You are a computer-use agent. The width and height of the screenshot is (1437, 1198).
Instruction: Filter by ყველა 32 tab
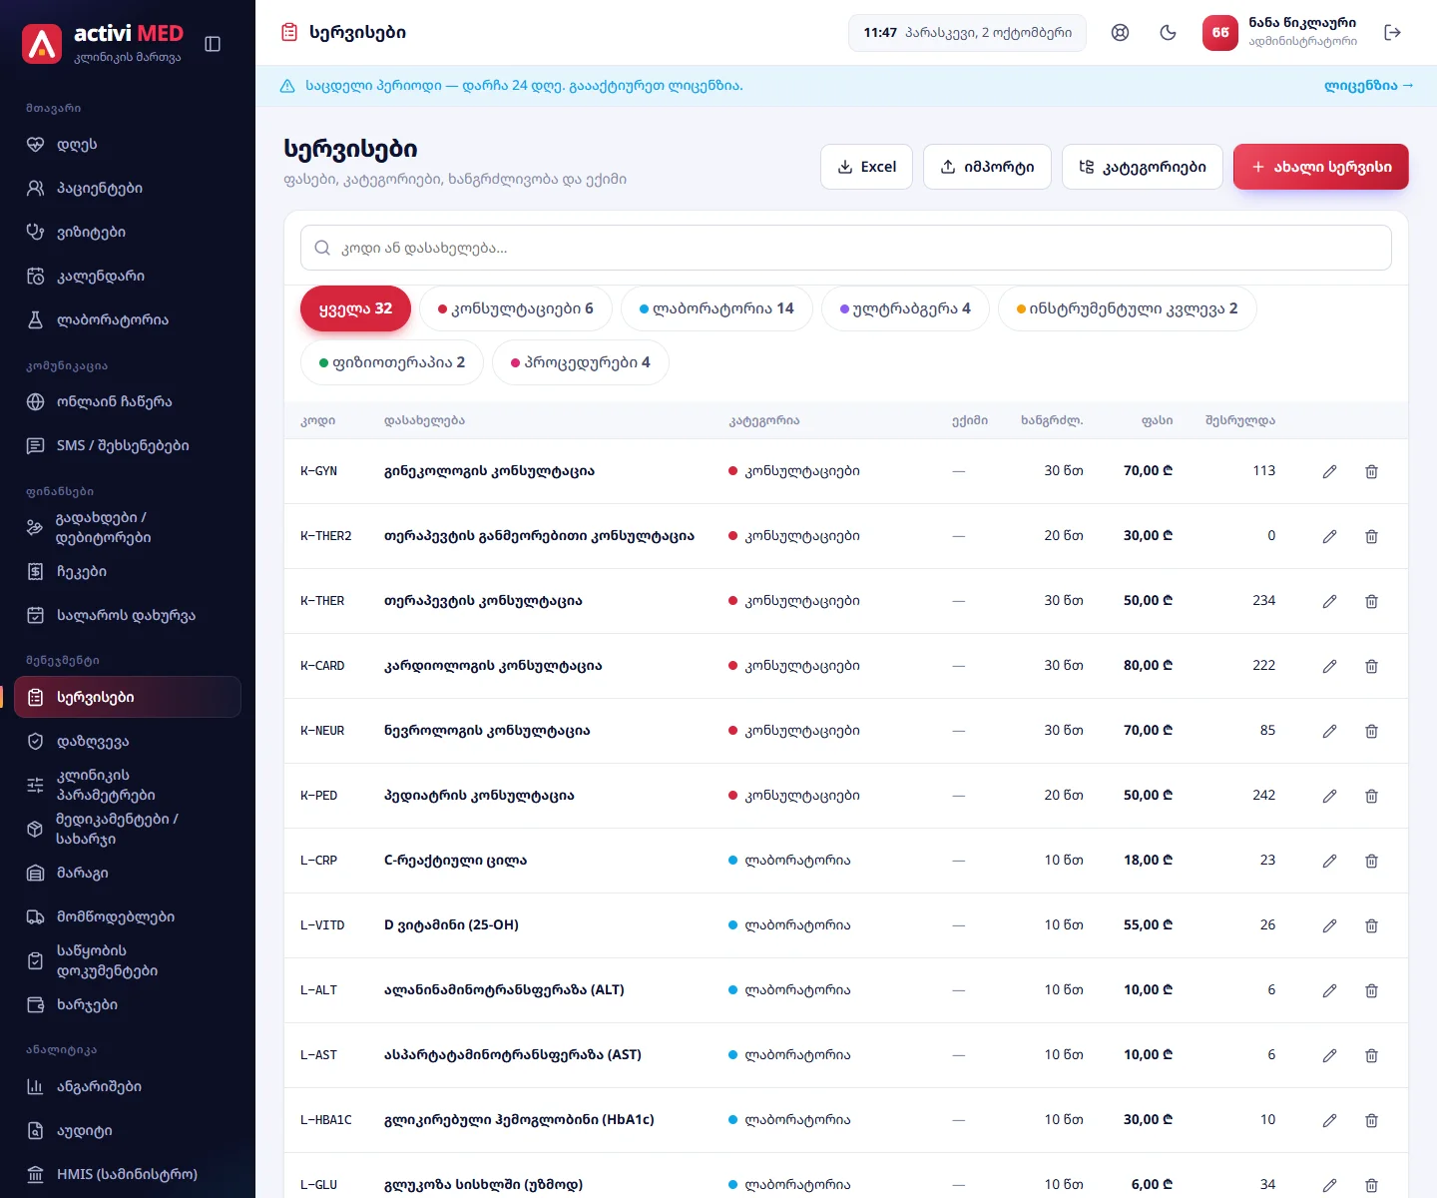tap(356, 308)
